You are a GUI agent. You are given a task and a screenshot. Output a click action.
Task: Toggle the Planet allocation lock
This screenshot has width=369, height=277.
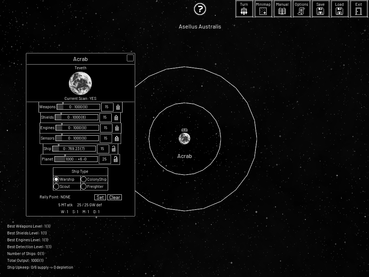click(115, 159)
